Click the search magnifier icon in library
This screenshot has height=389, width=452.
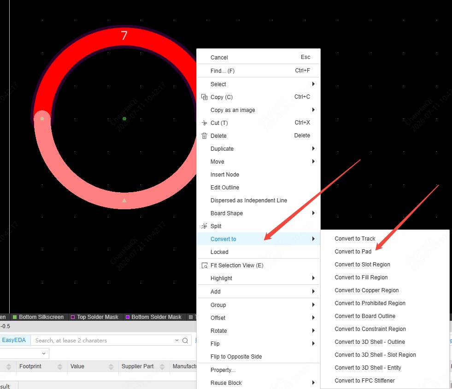coord(185,341)
